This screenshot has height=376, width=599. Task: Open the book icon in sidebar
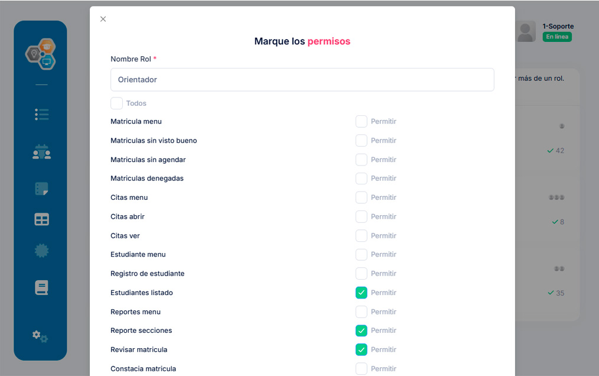[x=41, y=288]
